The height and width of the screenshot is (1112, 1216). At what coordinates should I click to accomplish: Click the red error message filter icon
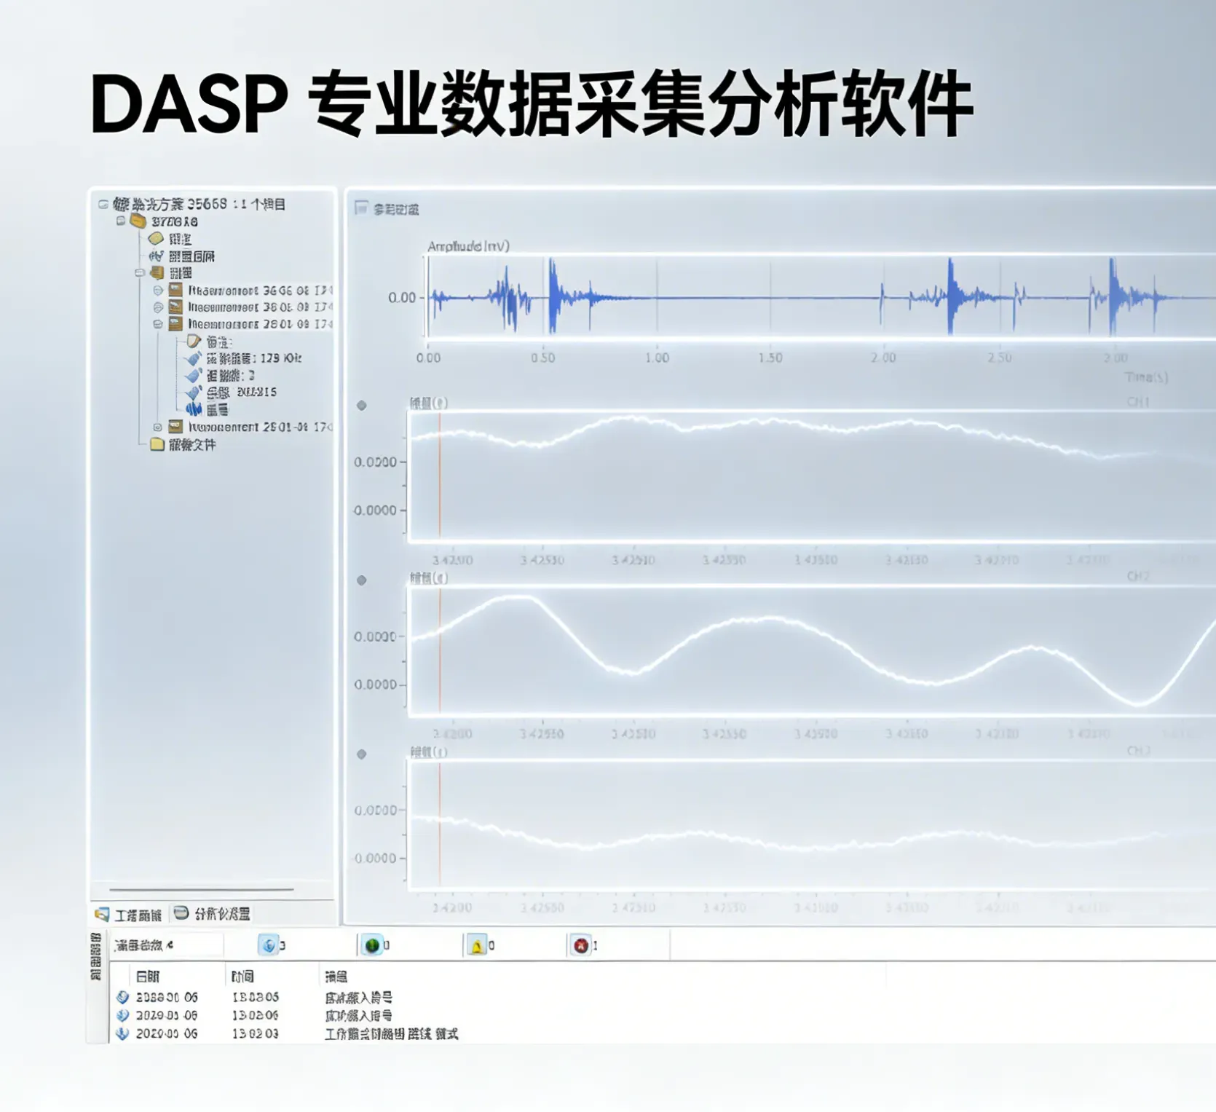click(x=581, y=945)
